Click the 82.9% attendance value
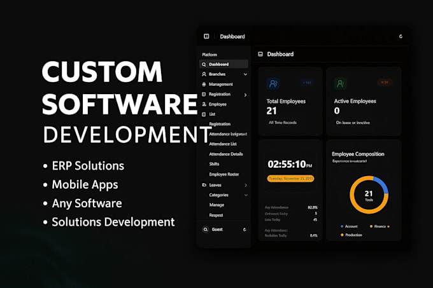 [x=312, y=207]
